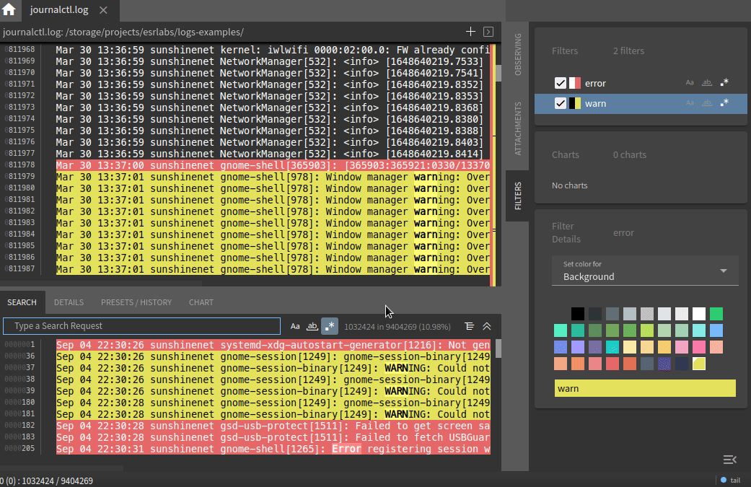This screenshot has height=487, width=751.
Task: Click the main log vertical scrollbar thumb
Action: click(498, 73)
